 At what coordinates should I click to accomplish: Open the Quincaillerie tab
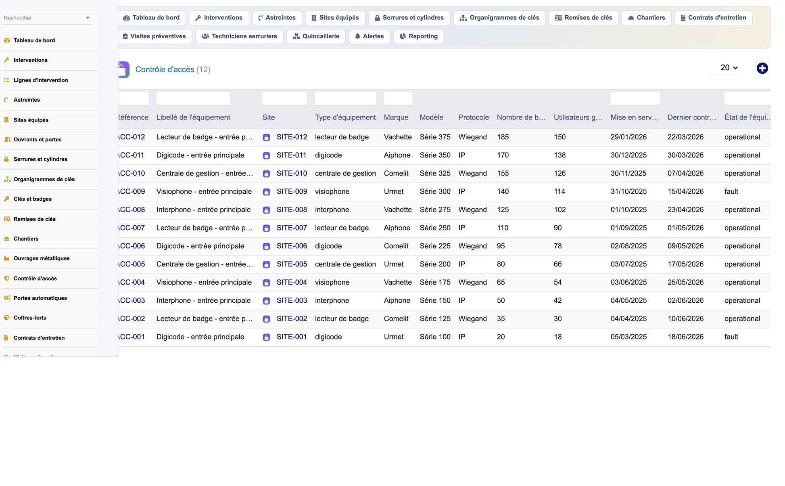316,36
